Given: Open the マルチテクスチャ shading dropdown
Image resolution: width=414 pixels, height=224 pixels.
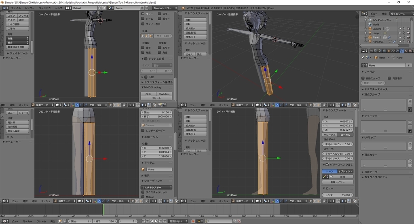Looking at the screenshot, I should point(156,187).
